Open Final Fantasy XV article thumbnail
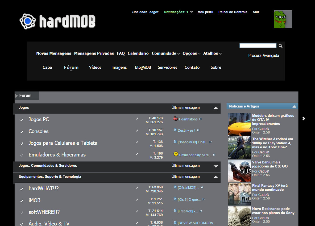Image resolution: width=315 pixels, height=226 pixels. click(239, 194)
